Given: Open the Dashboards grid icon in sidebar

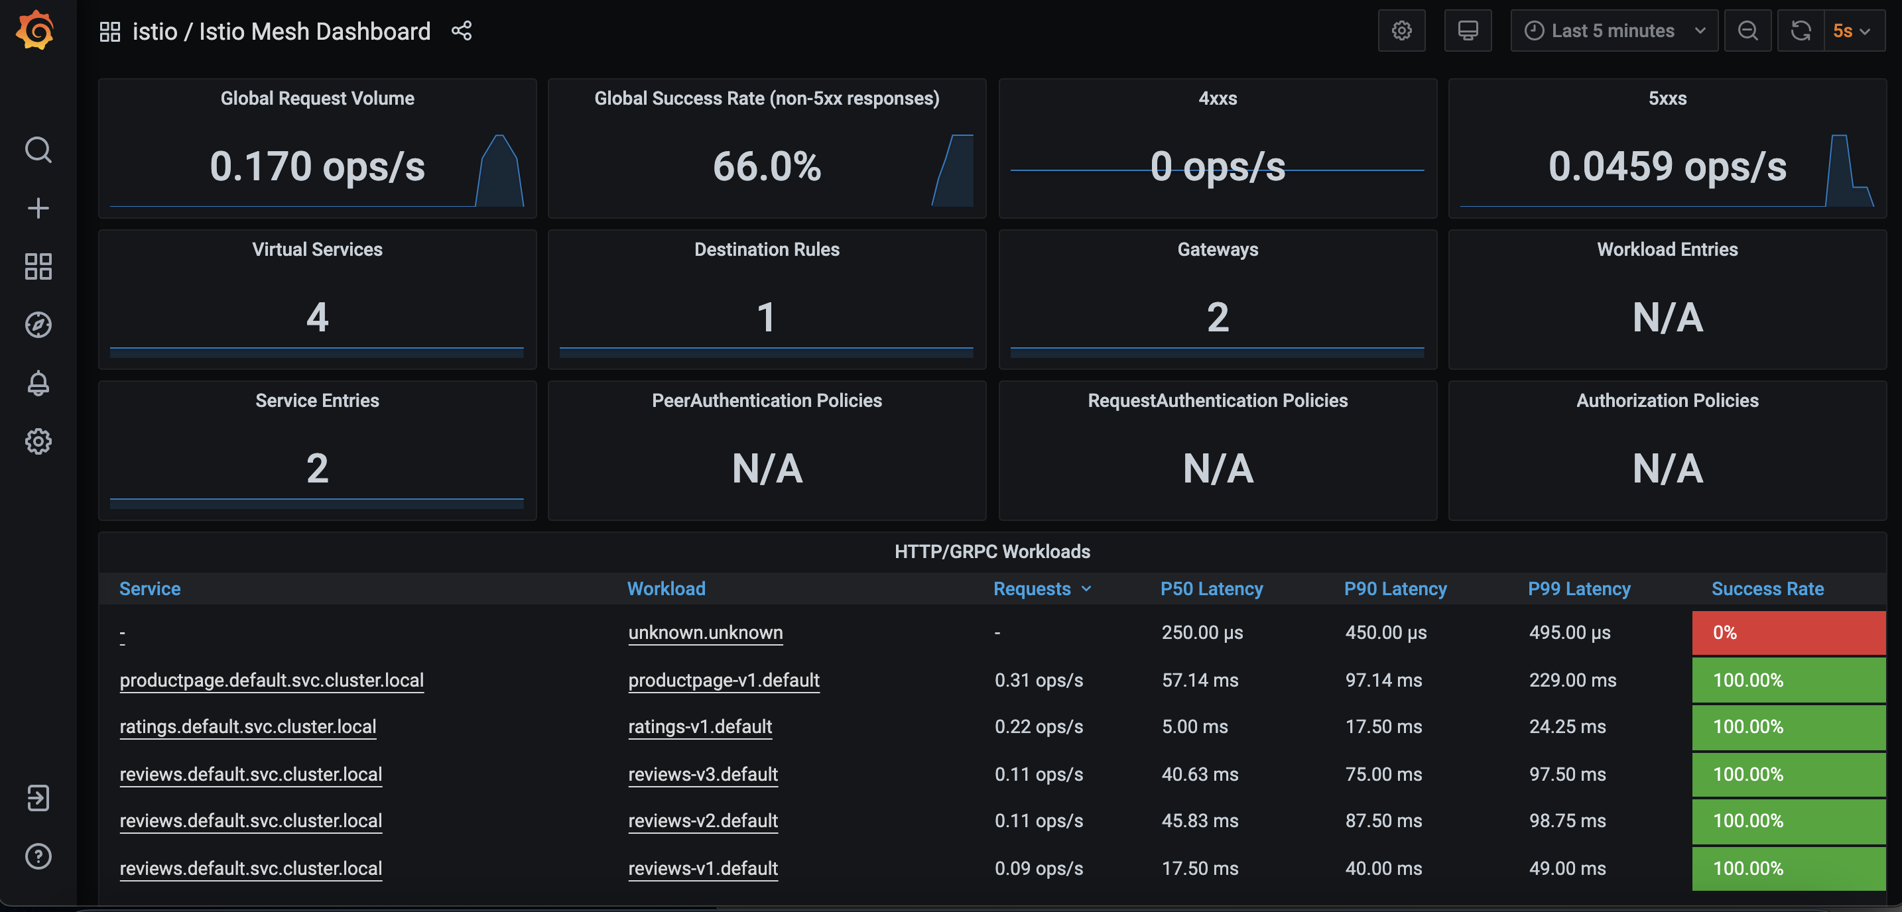Looking at the screenshot, I should (38, 266).
